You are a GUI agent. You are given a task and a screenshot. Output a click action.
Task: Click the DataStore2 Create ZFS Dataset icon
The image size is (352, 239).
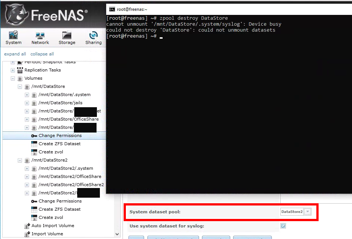34,209
